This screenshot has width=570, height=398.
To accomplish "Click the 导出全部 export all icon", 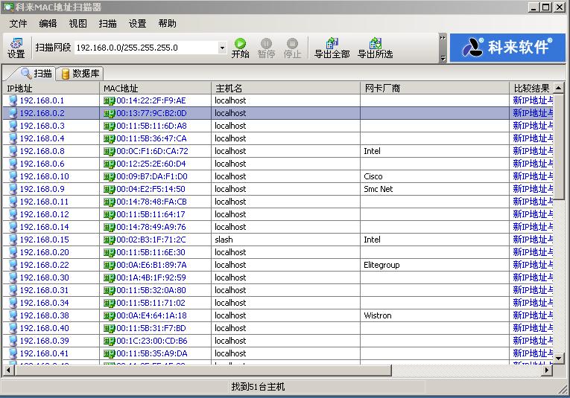I will [332, 48].
